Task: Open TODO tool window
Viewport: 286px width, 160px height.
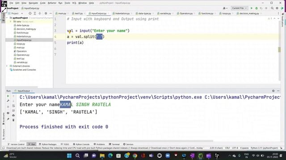Action: point(65,144)
